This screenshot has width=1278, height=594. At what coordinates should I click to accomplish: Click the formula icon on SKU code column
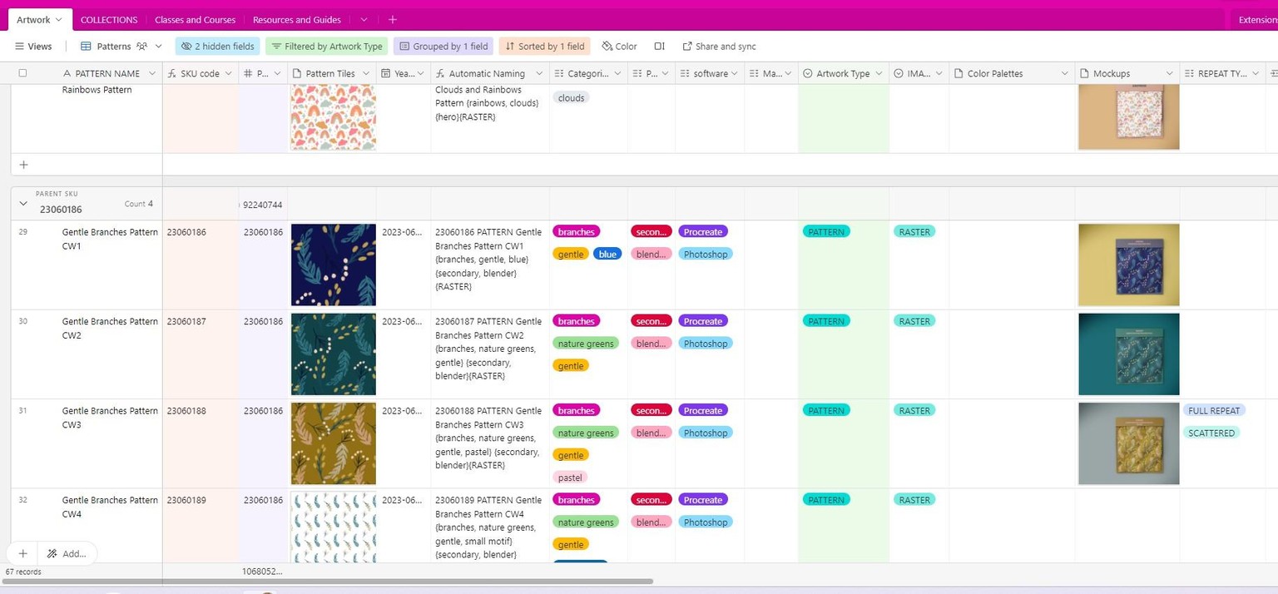[x=172, y=73]
